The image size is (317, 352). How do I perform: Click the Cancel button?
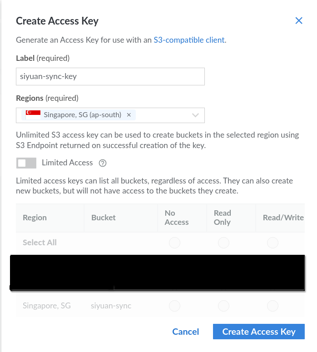(185, 332)
